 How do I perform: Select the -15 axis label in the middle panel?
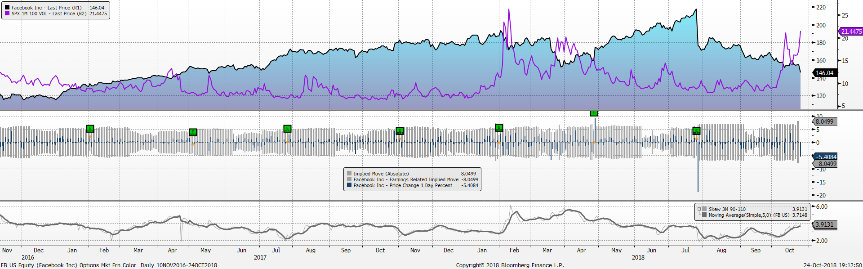821,182
